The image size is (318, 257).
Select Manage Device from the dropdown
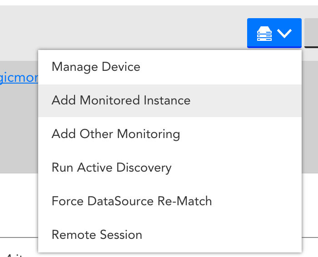170,67
